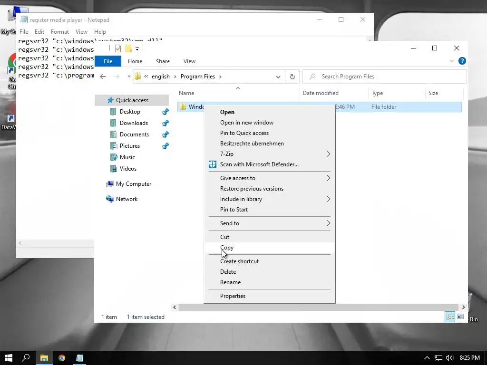
Task: Open Documents in the navigation pane
Action: pos(134,134)
